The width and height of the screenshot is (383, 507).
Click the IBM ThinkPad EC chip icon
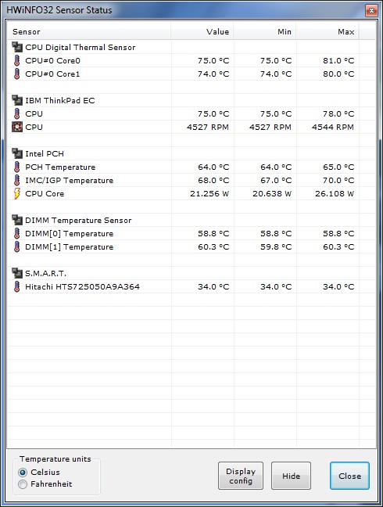pyautogui.click(x=17, y=100)
